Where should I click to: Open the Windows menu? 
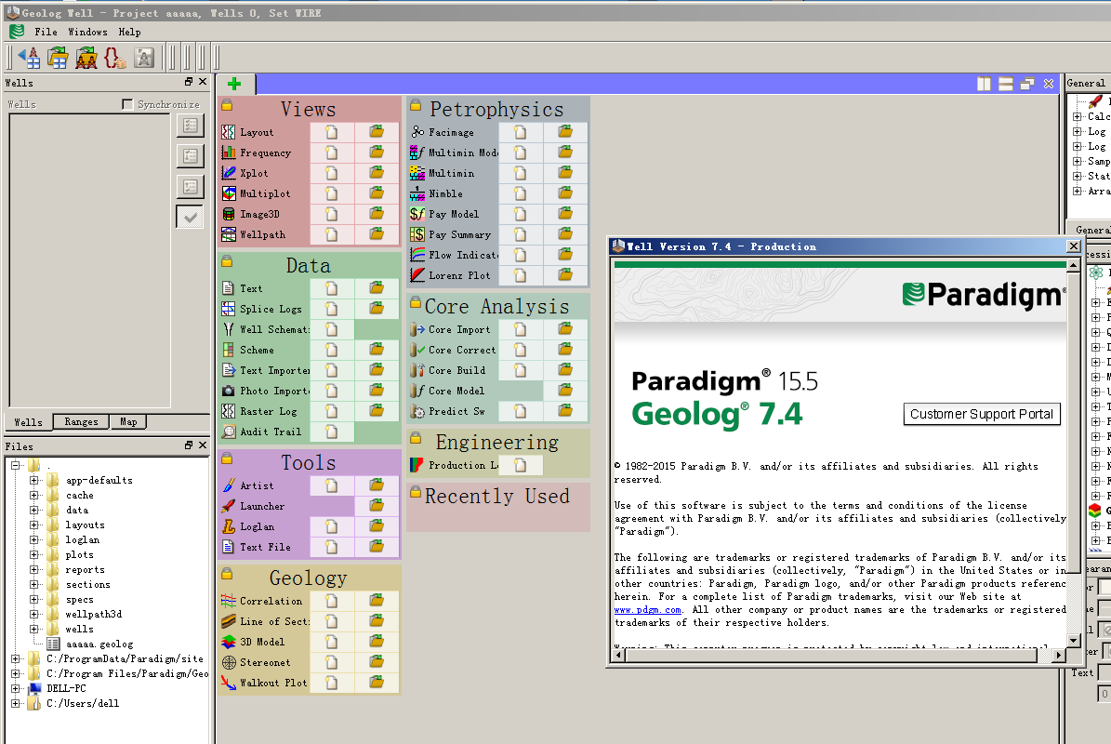tap(88, 32)
